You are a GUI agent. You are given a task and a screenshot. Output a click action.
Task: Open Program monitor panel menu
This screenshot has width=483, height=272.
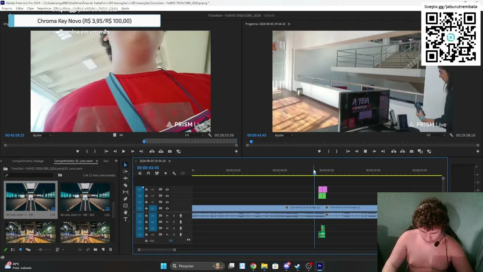coord(289,24)
